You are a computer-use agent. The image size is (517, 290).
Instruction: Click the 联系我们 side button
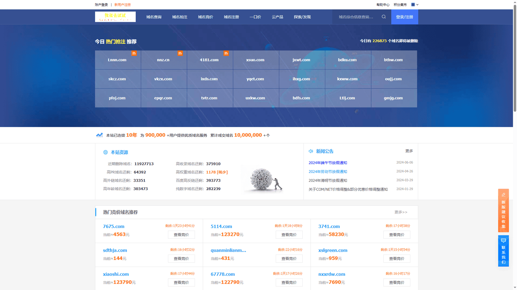coord(503,251)
